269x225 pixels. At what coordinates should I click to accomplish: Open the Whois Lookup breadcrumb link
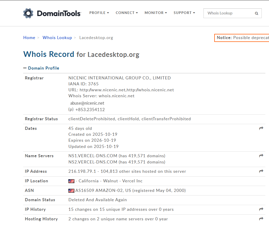click(57, 38)
